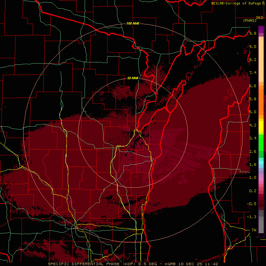Screen dimensions: 266x266
Task: Click the DKD label above the color scale
Action: pos(260,18)
